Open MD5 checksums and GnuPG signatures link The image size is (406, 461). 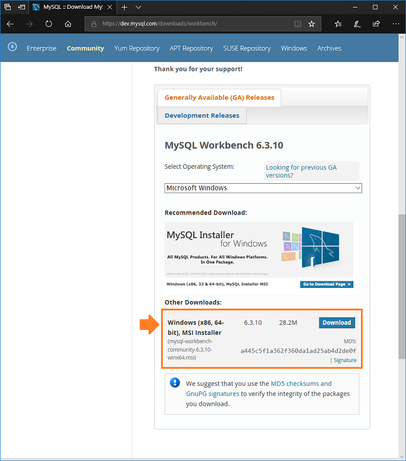click(259, 389)
